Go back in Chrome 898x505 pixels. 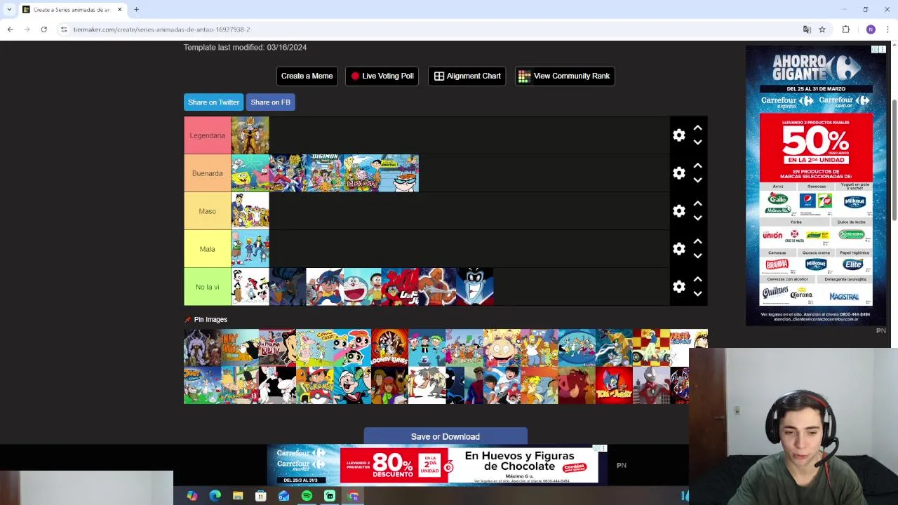10,29
